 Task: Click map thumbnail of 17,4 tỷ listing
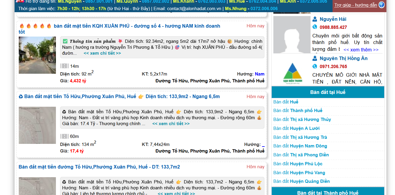pyautogui.click(x=37, y=125)
